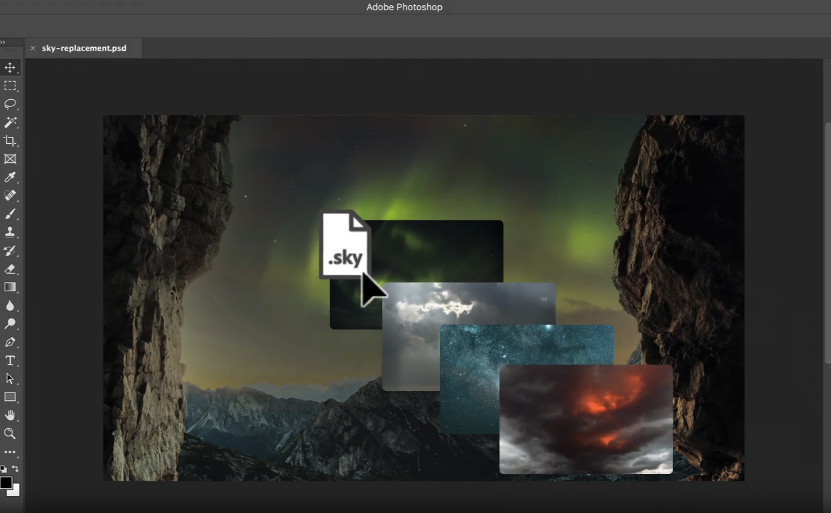Open the Lasso tool flyout triangle

tap(16, 108)
